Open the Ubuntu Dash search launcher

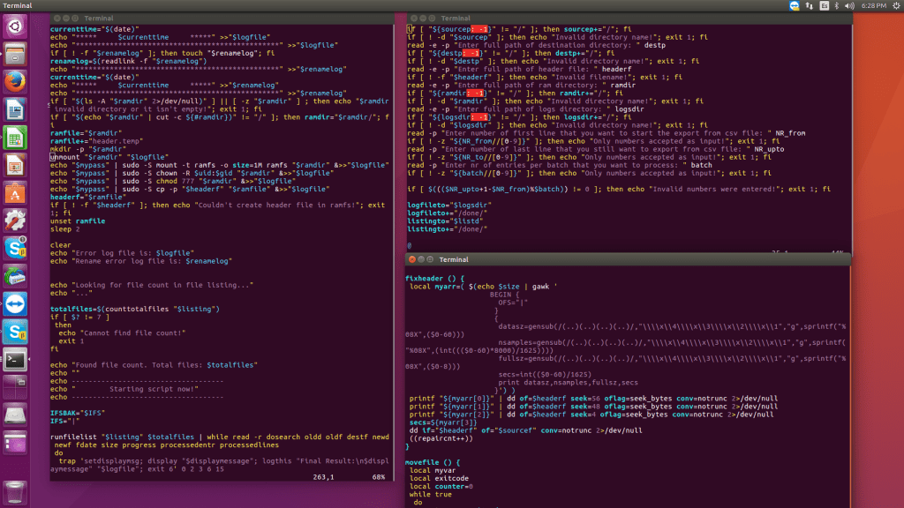coord(15,26)
